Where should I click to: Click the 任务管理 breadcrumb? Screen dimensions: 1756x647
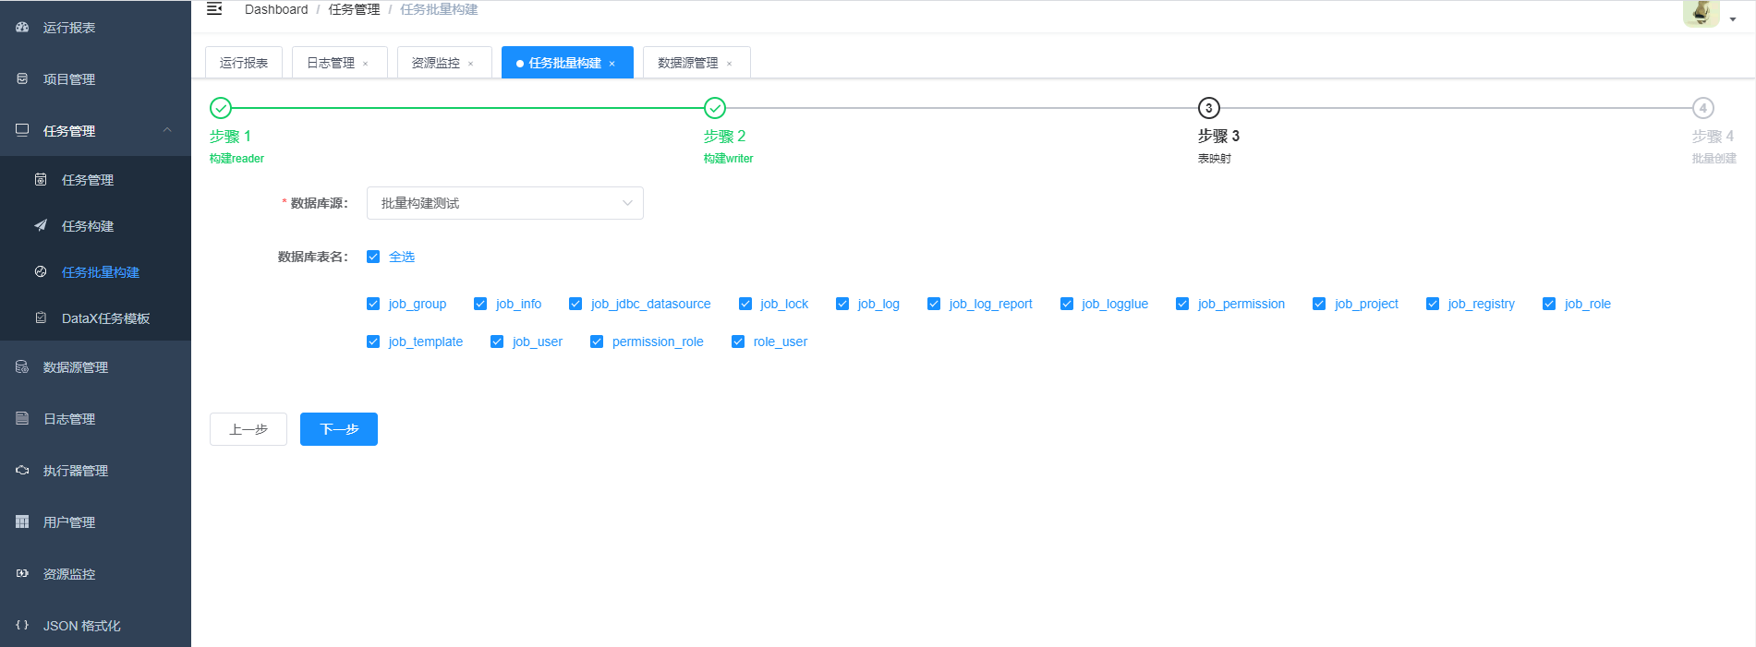click(354, 9)
